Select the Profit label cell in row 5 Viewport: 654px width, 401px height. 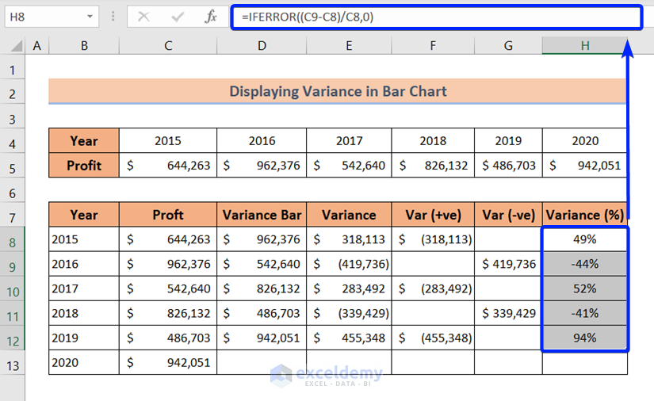84,166
